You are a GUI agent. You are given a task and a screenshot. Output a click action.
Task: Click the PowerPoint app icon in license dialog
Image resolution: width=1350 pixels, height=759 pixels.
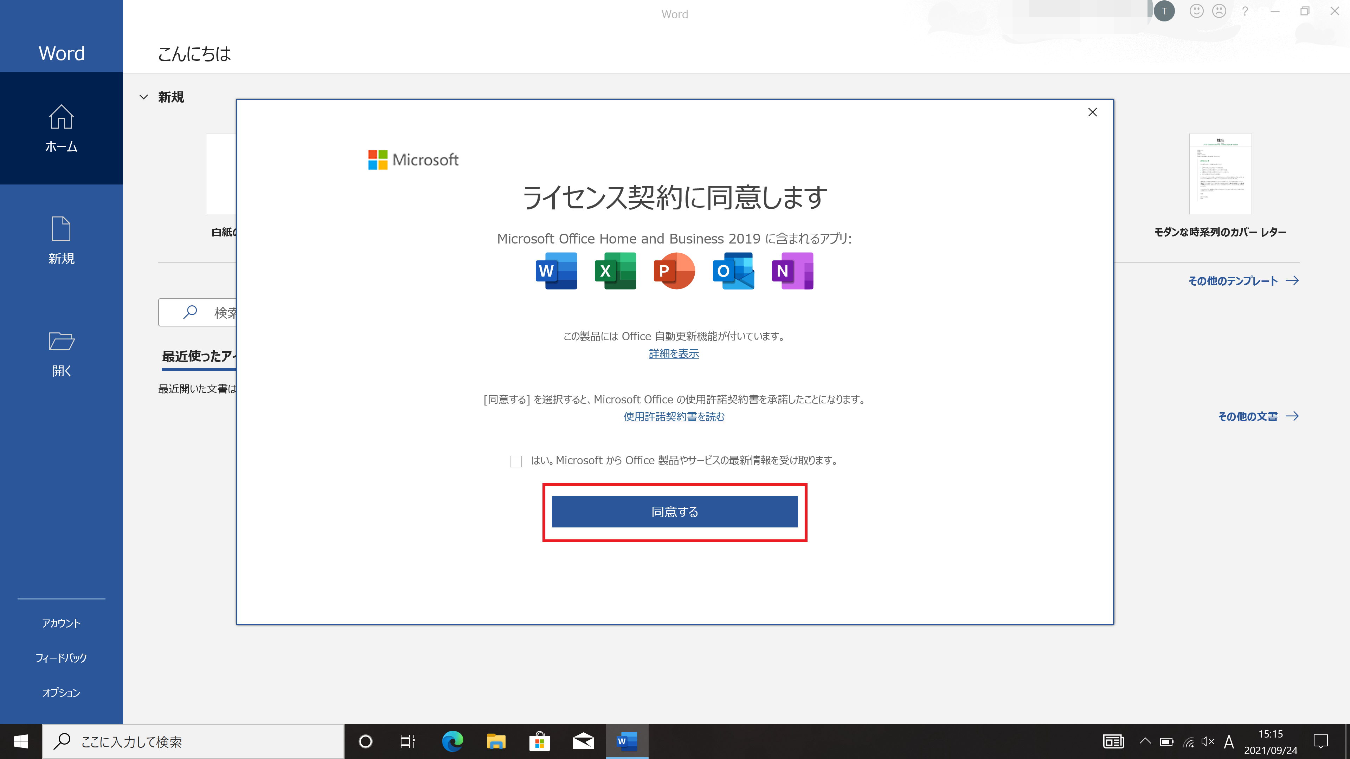pos(674,271)
